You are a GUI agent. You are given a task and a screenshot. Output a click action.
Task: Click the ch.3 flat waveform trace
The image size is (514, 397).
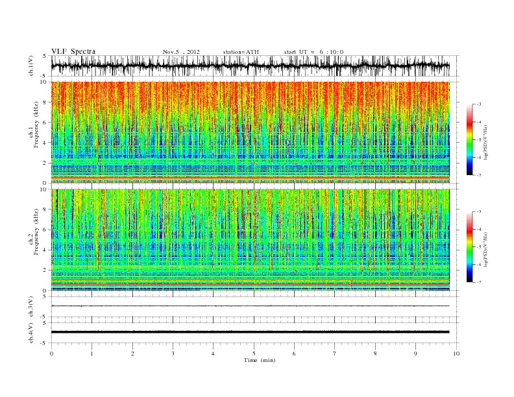point(251,306)
